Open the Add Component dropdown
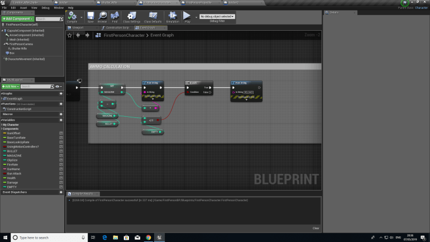430x242 pixels. [17, 19]
